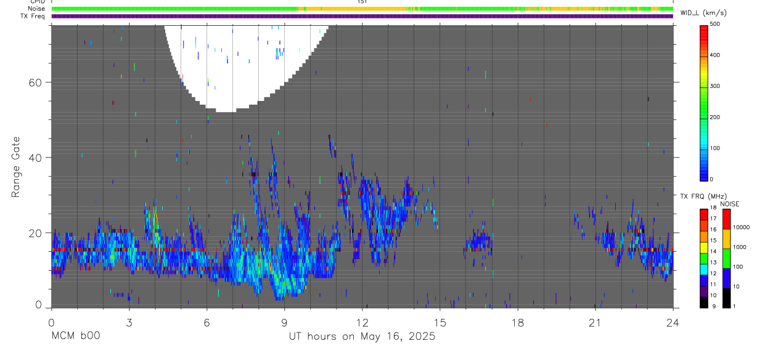Select the '300' tick on width colorbar

pyautogui.click(x=716, y=86)
